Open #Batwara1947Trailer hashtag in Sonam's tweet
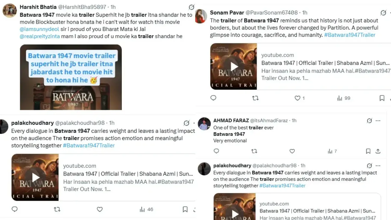The image size is (391, 220). [x=350, y=35]
